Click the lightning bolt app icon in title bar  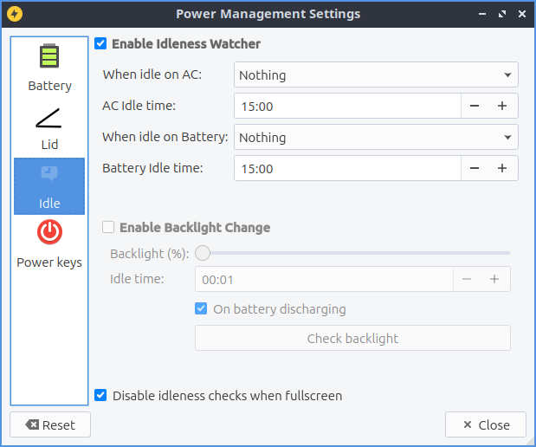click(15, 14)
